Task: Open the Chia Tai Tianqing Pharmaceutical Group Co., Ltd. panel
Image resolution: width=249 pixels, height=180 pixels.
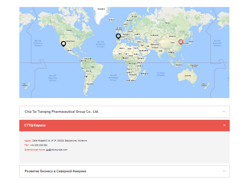Action: pos(124,112)
